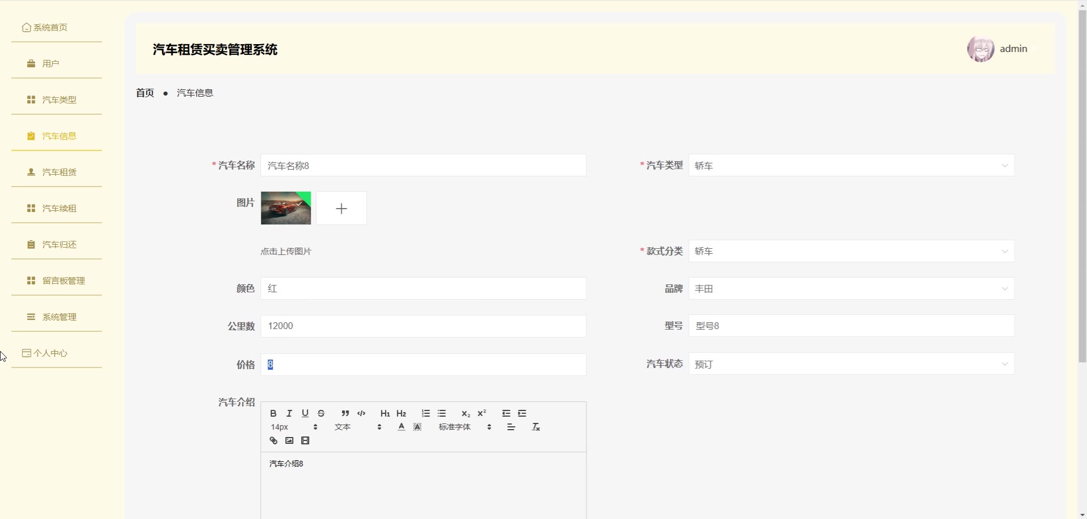The height and width of the screenshot is (519, 1087).
Task: Open the 用户 sidebar menu
Action: click(57, 63)
